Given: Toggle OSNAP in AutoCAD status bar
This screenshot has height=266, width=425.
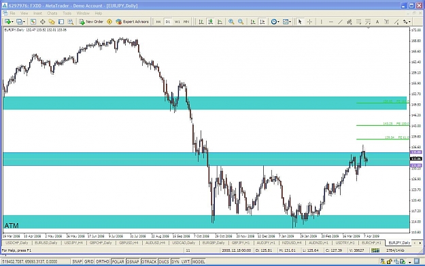Looking at the screenshot, I should coord(133,262).
